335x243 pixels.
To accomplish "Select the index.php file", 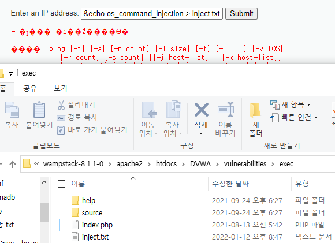I will (97, 225).
